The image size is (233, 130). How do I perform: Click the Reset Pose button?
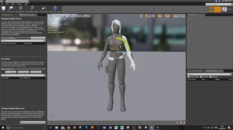pos(25,122)
